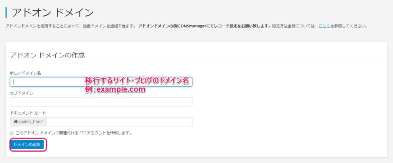Click the アドオン ドメインの作成 section title
The image size is (393, 163).
[47, 55]
